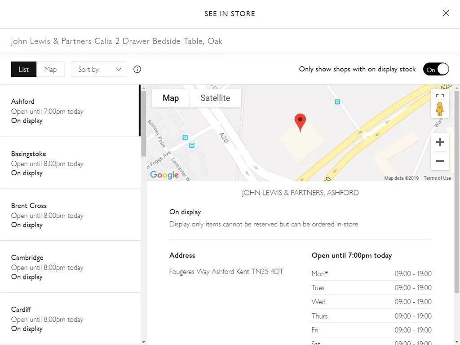Select the Street View pegman icon

tap(439, 109)
